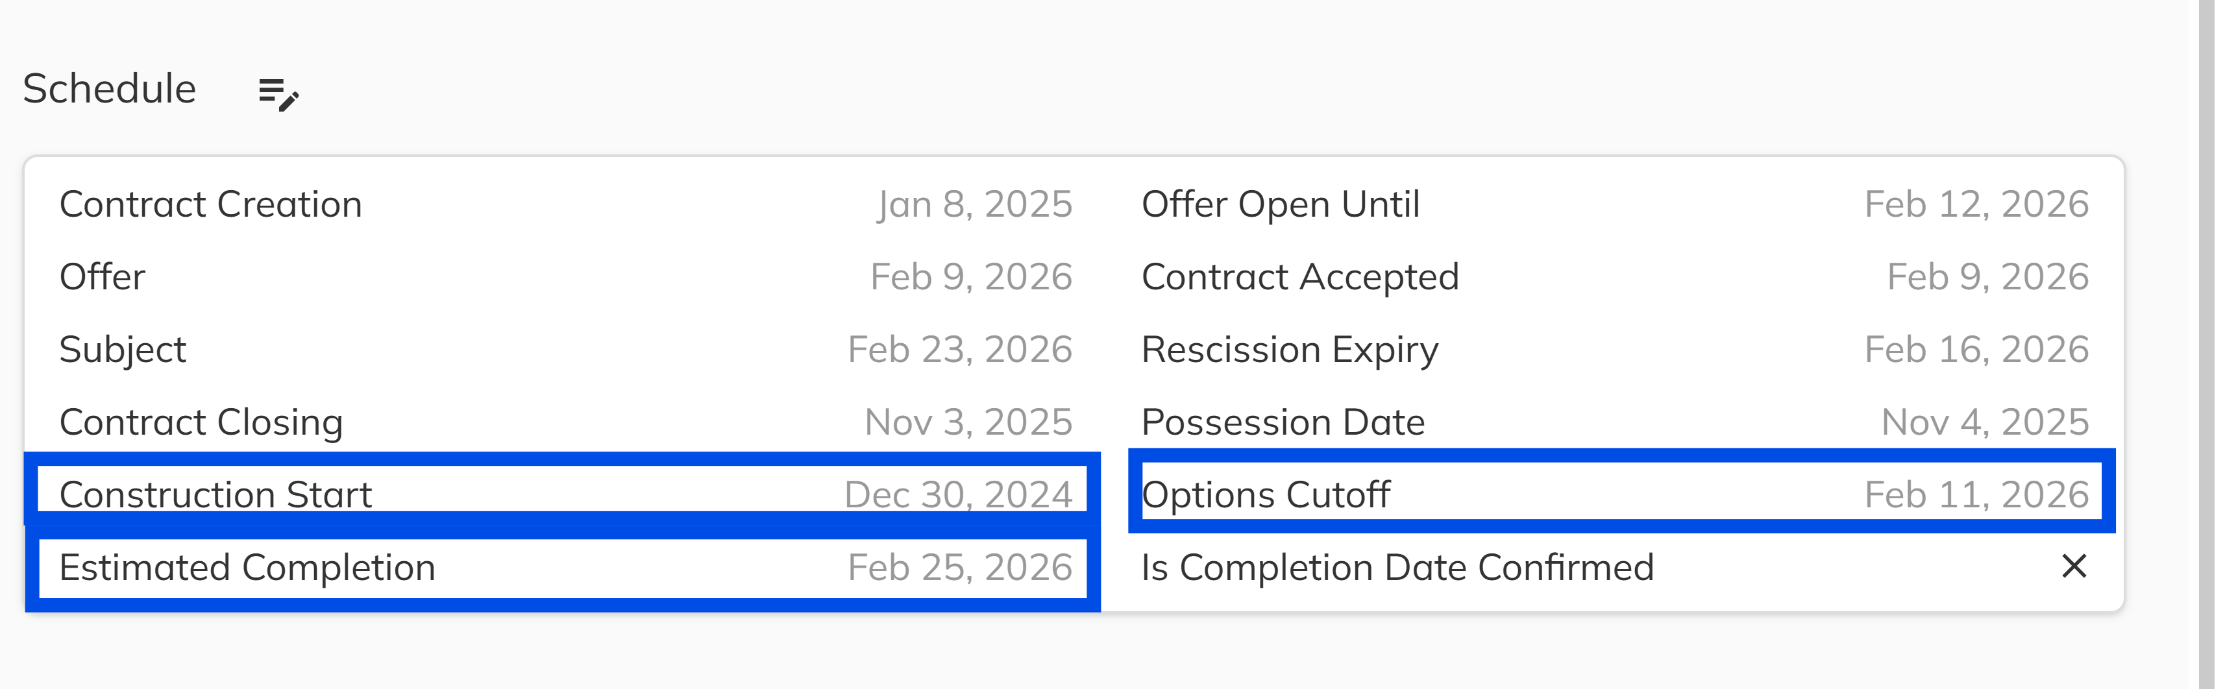2225x689 pixels.
Task: Click the highlighted Options Cutoff row
Action: 1615,494
